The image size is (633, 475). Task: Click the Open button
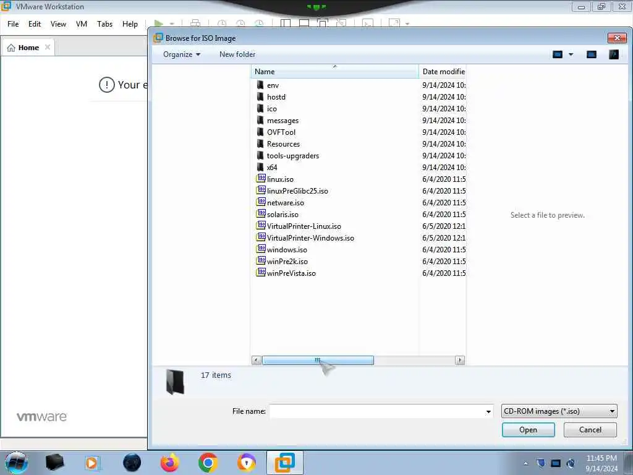(x=528, y=430)
